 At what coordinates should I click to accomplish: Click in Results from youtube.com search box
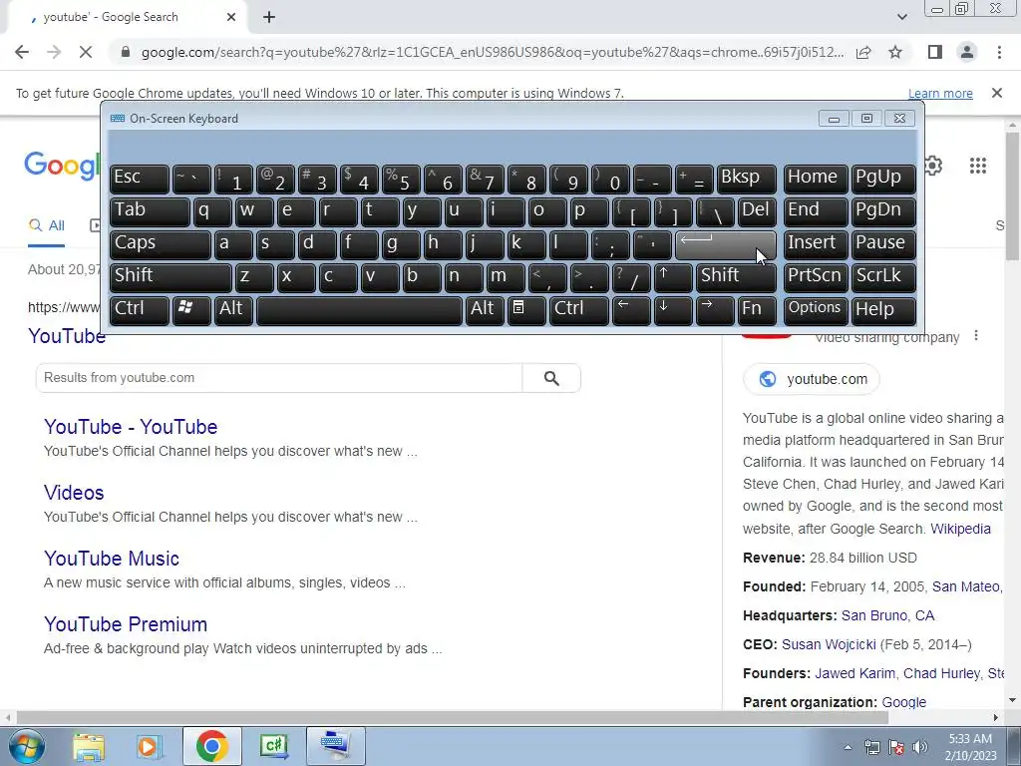279,378
